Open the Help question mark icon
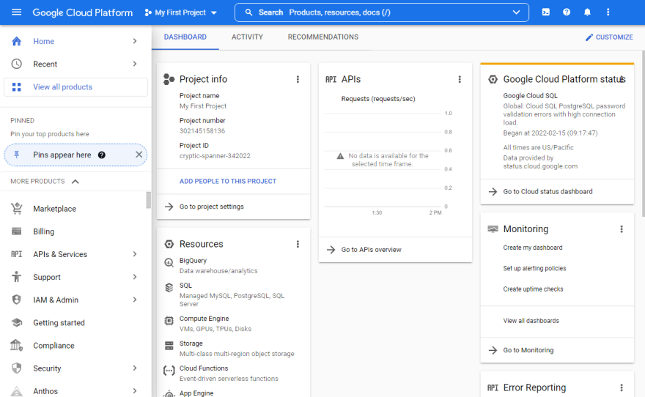The height and width of the screenshot is (397, 645). (x=567, y=12)
